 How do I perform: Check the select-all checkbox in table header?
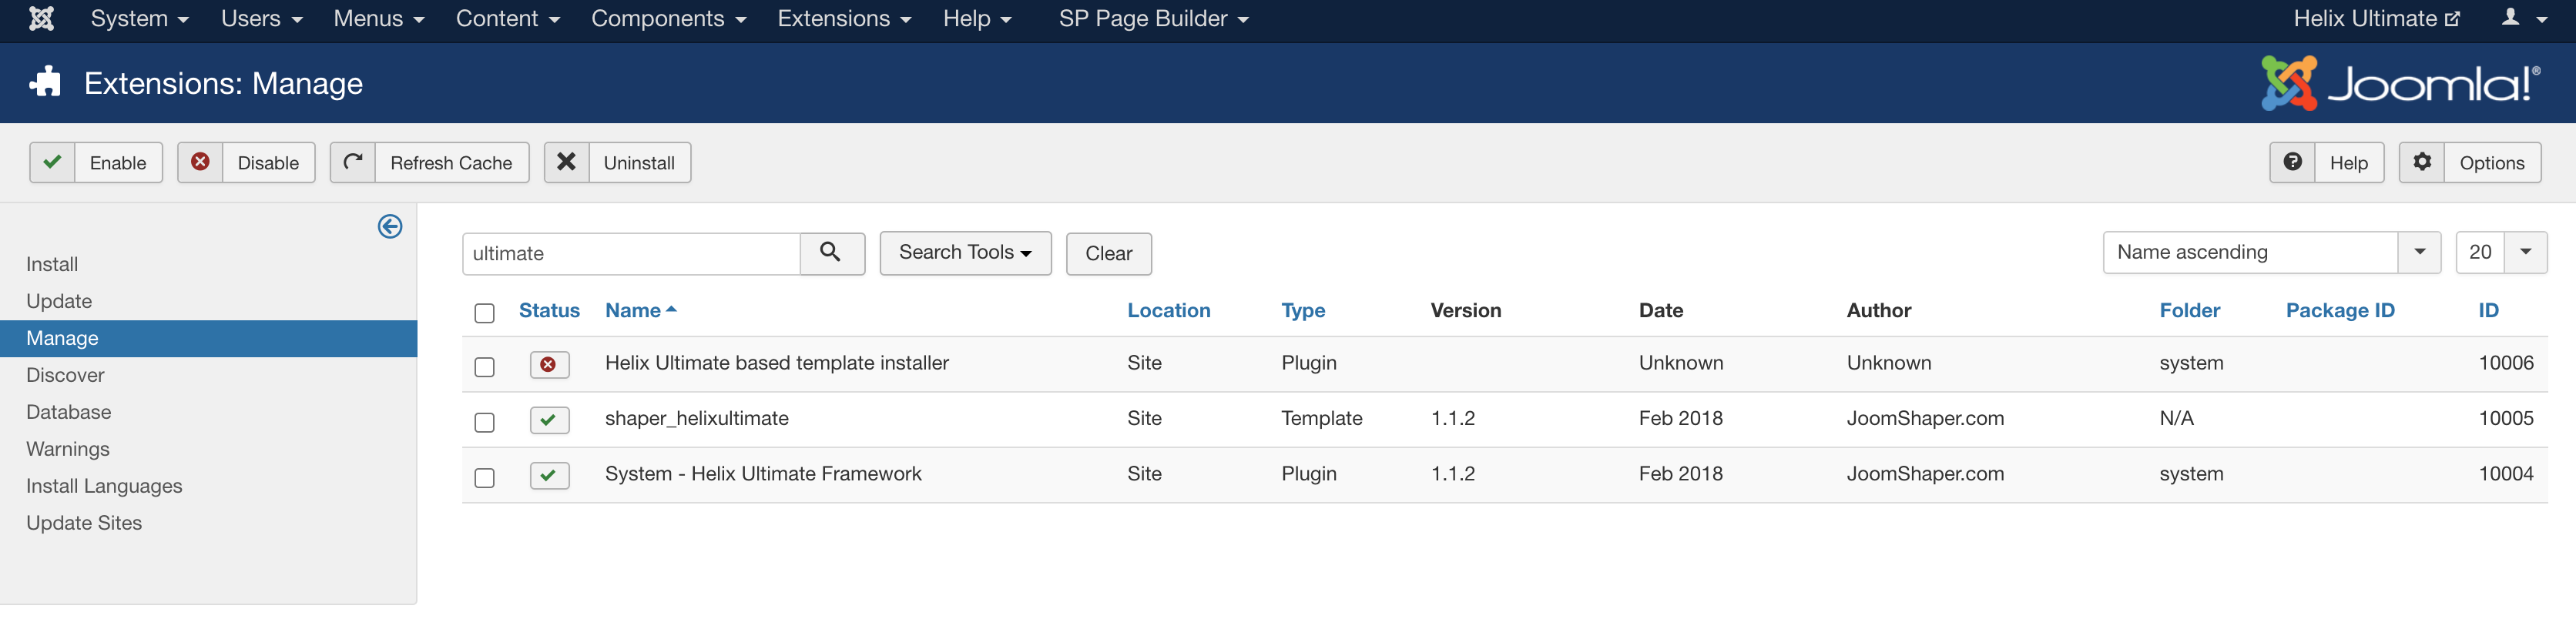(x=485, y=313)
